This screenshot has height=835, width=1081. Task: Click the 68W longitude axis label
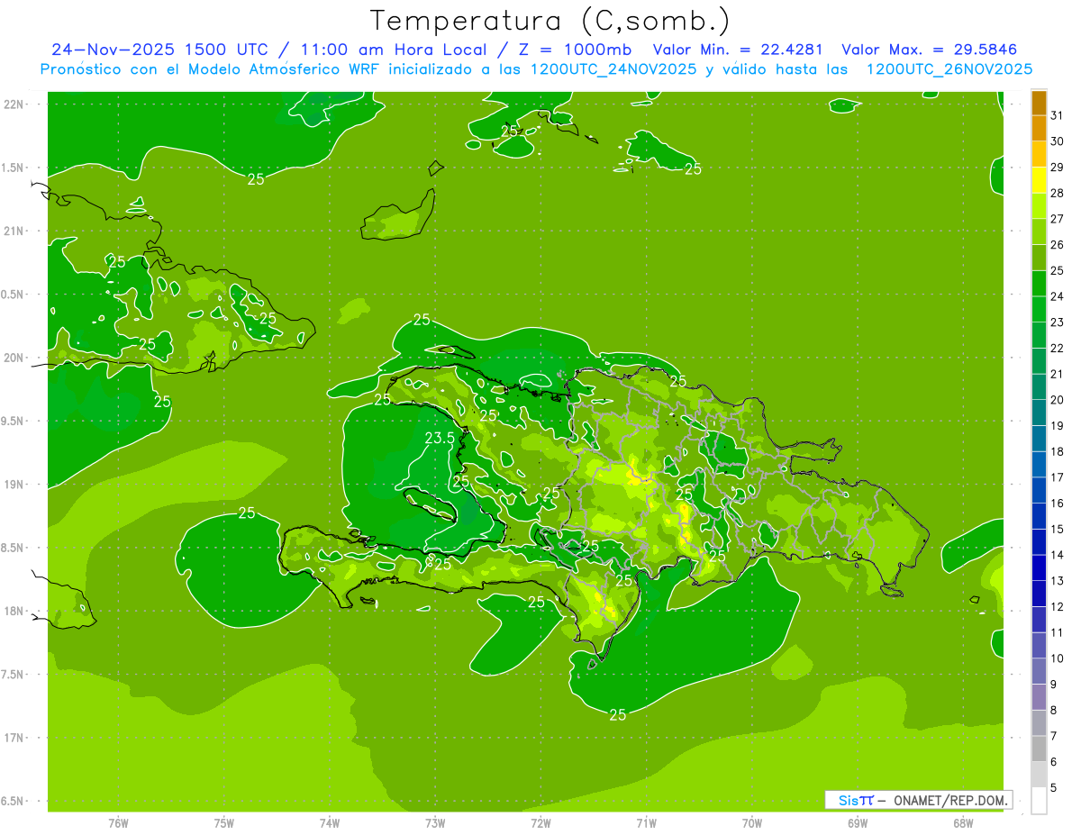962,822
